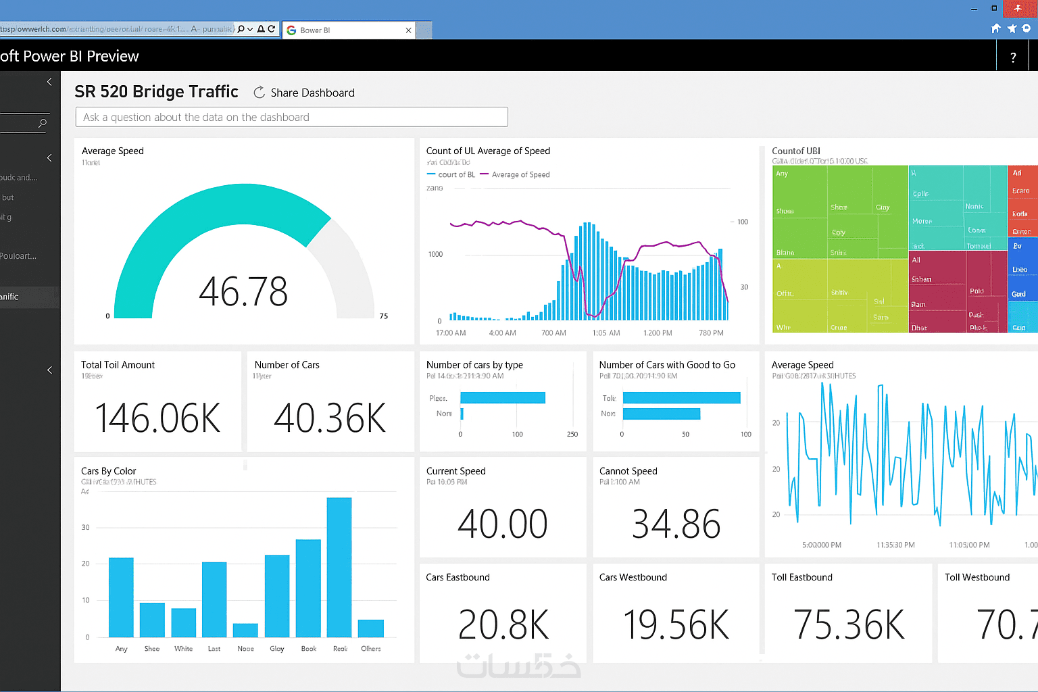Click the Share Dashboard link
This screenshot has height=692, width=1038.
click(312, 93)
